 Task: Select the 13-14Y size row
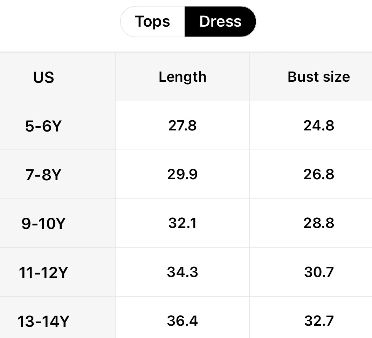point(43,320)
